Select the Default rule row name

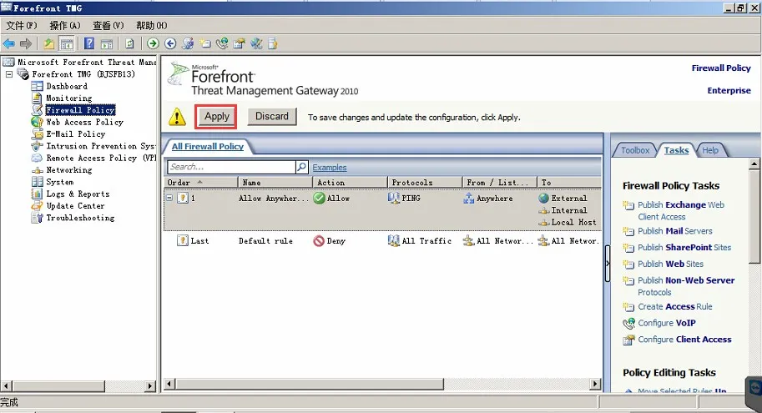click(265, 241)
